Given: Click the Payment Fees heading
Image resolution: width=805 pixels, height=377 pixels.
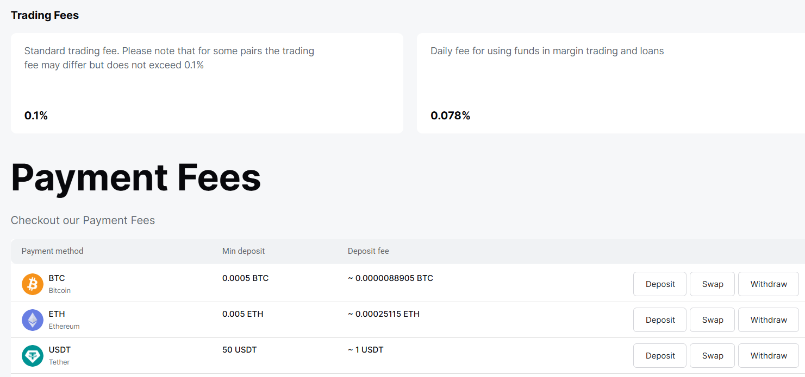Looking at the screenshot, I should [135, 178].
